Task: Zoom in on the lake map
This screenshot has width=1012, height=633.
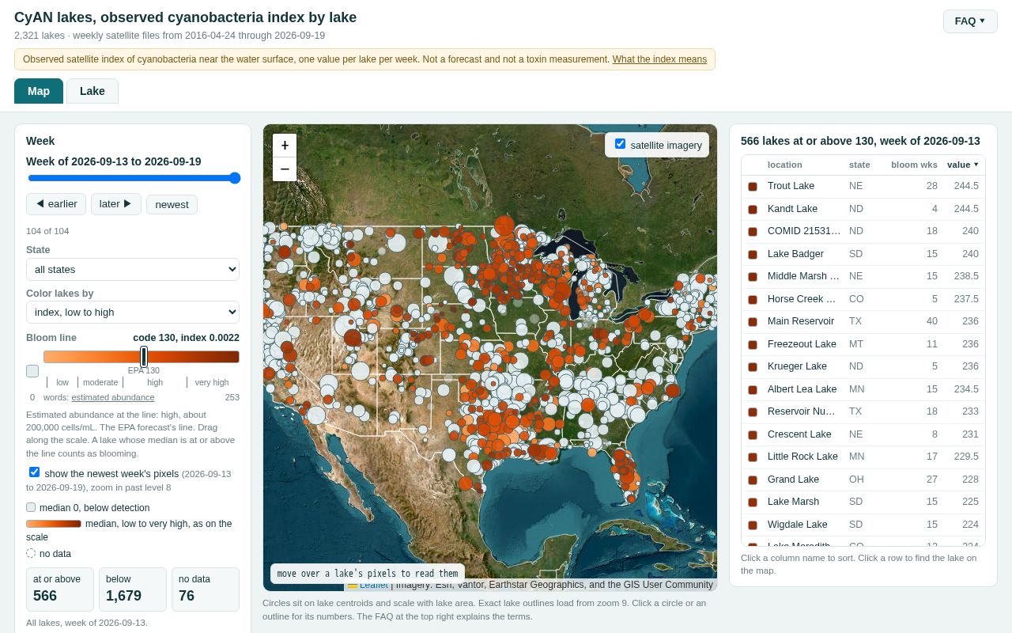Action: click(x=285, y=146)
